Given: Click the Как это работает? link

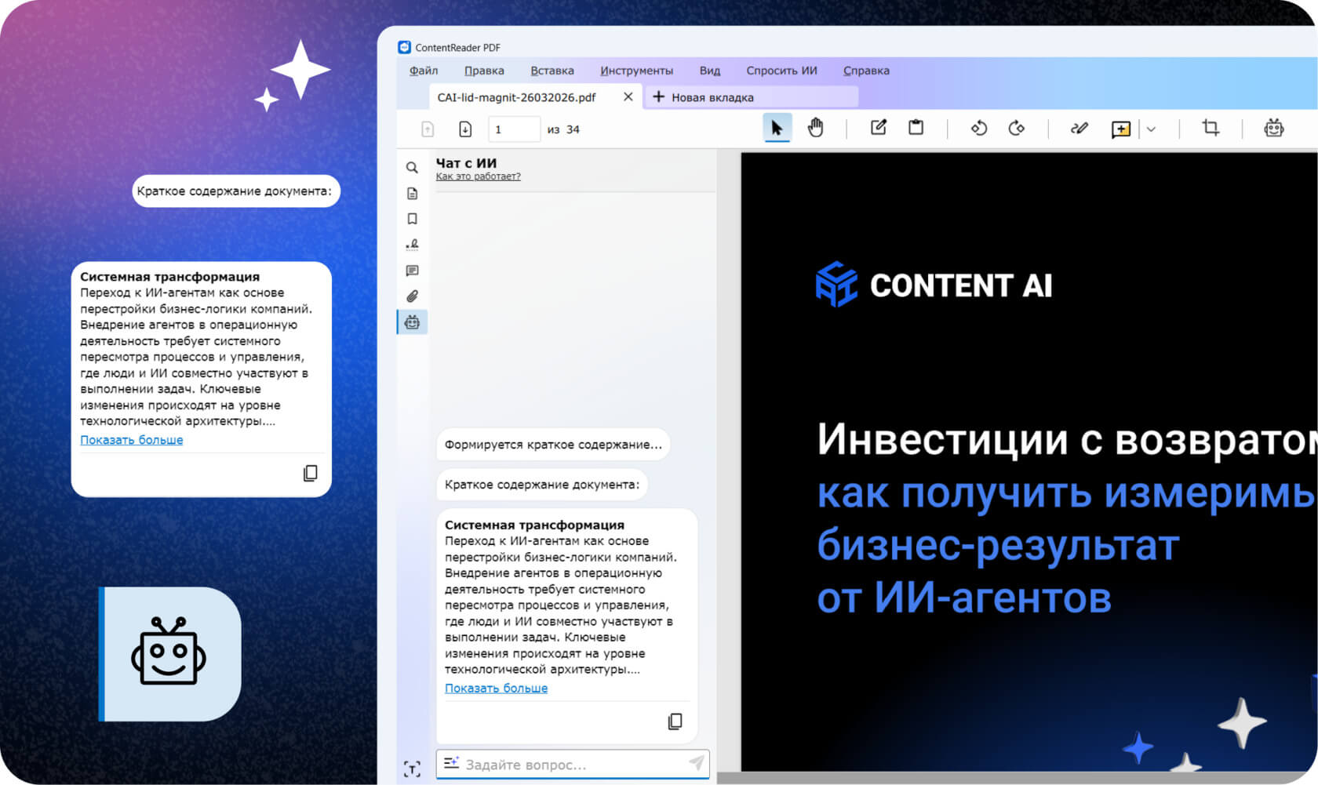Looking at the screenshot, I should 478,176.
